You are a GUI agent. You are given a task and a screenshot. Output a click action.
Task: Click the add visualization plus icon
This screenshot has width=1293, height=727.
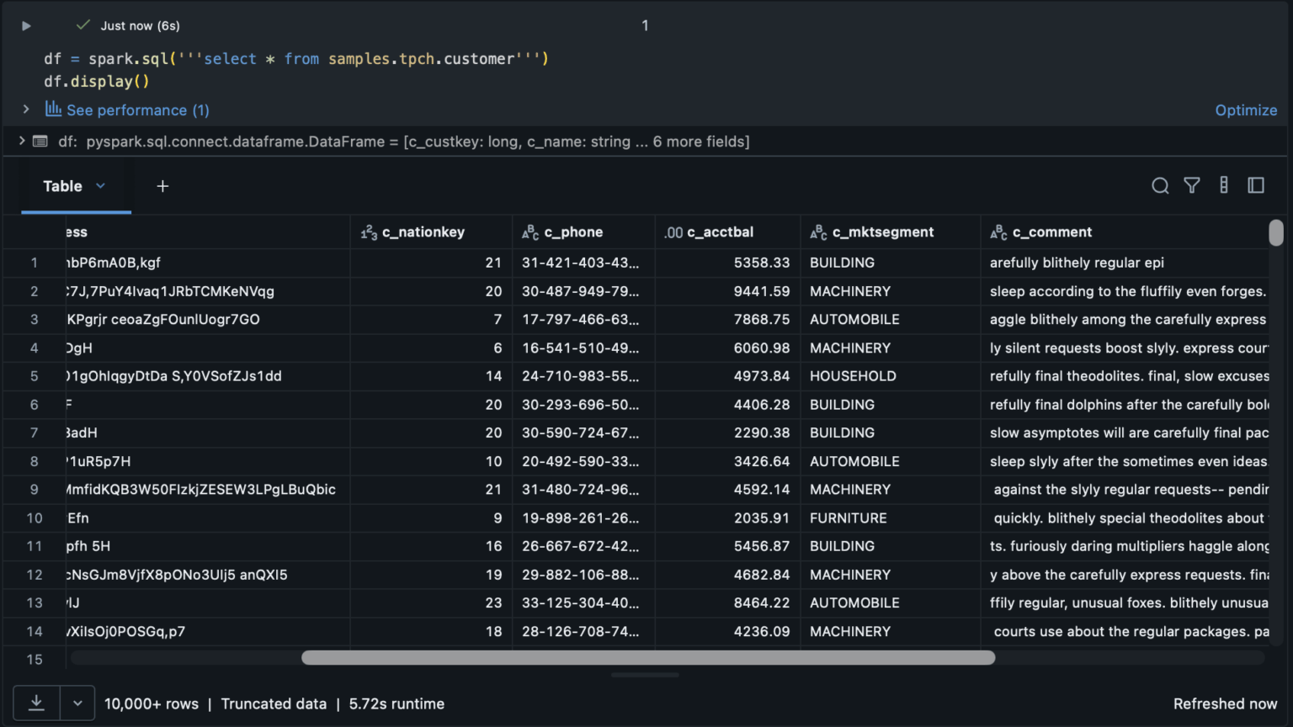tap(162, 186)
